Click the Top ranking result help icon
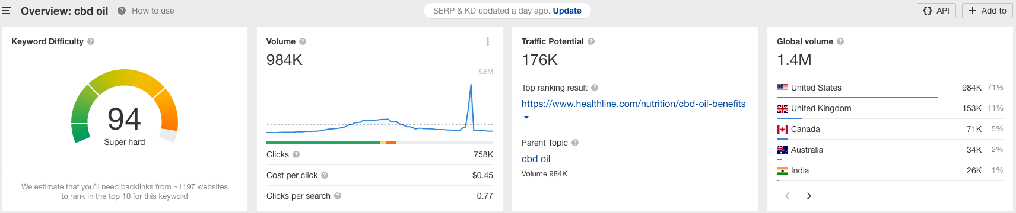The image size is (1016, 213). (595, 88)
